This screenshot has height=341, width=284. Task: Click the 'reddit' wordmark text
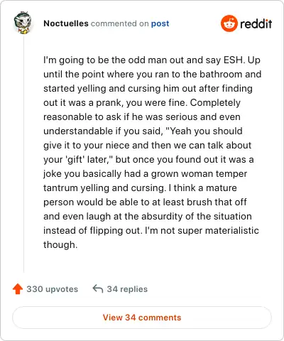[x=256, y=23]
